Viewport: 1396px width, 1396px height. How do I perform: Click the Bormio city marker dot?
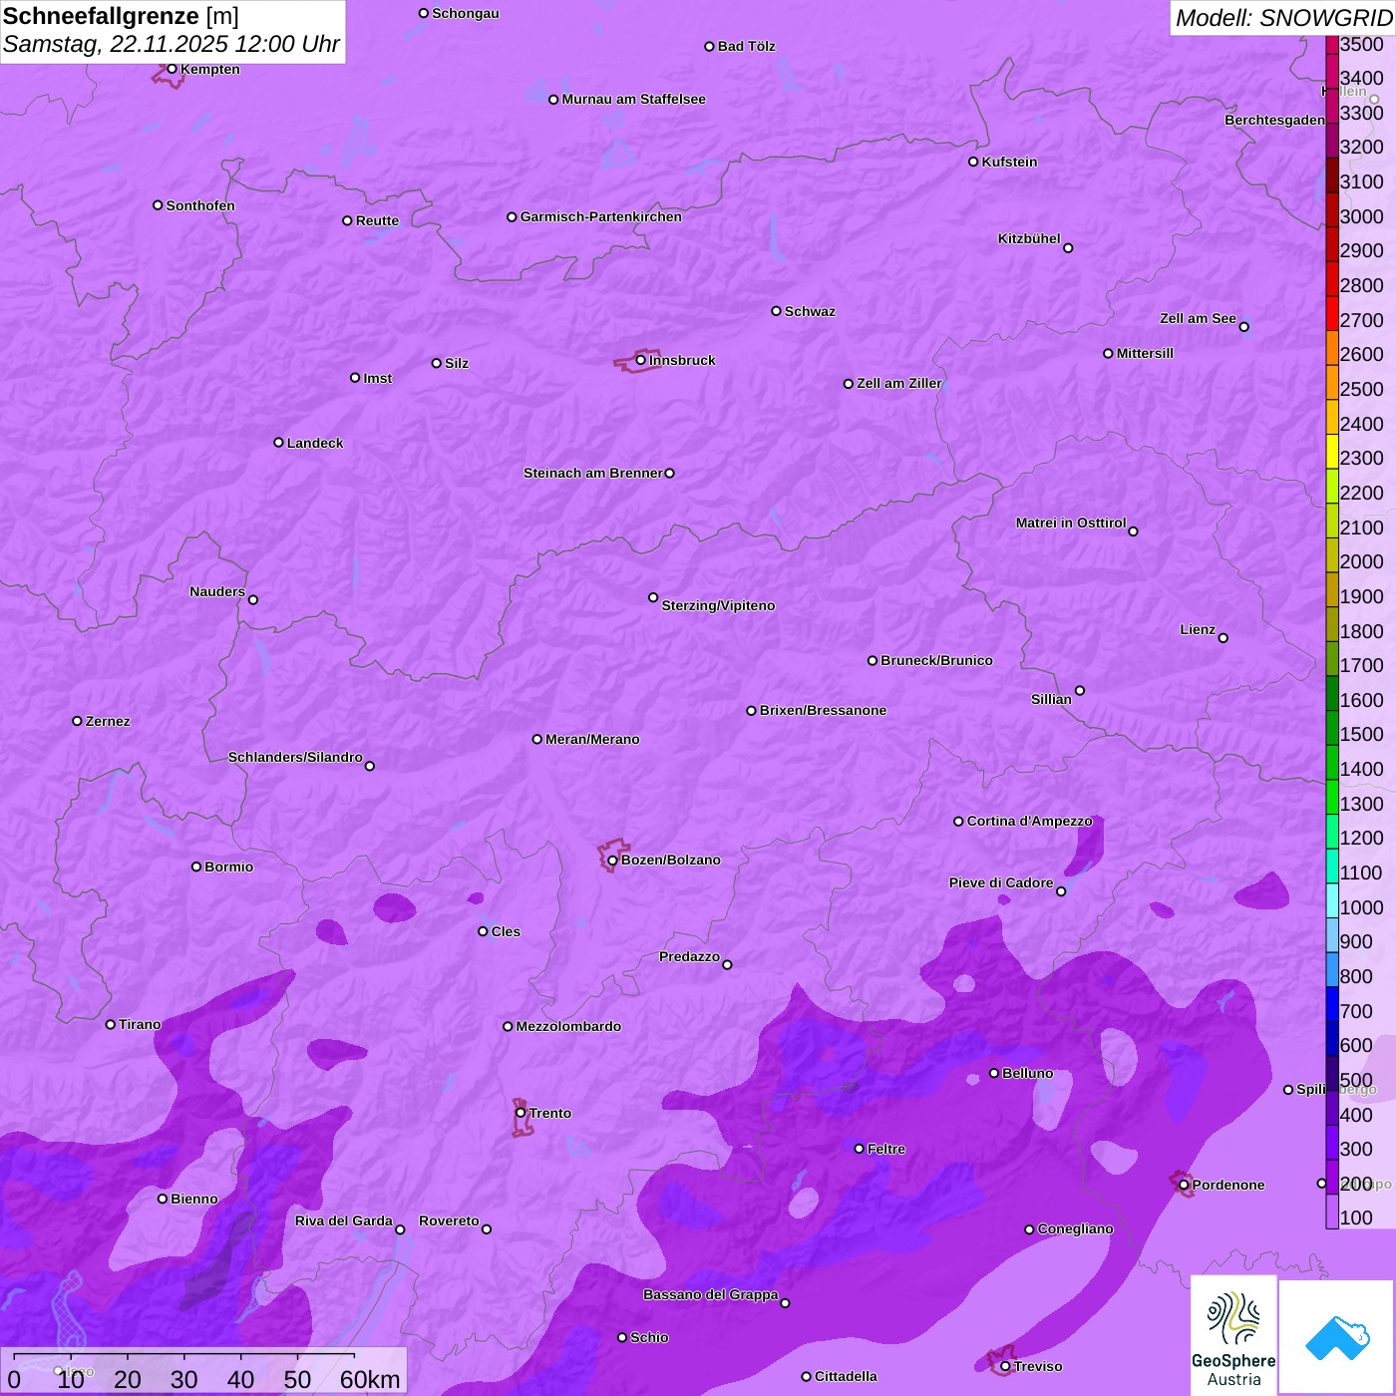click(x=196, y=867)
